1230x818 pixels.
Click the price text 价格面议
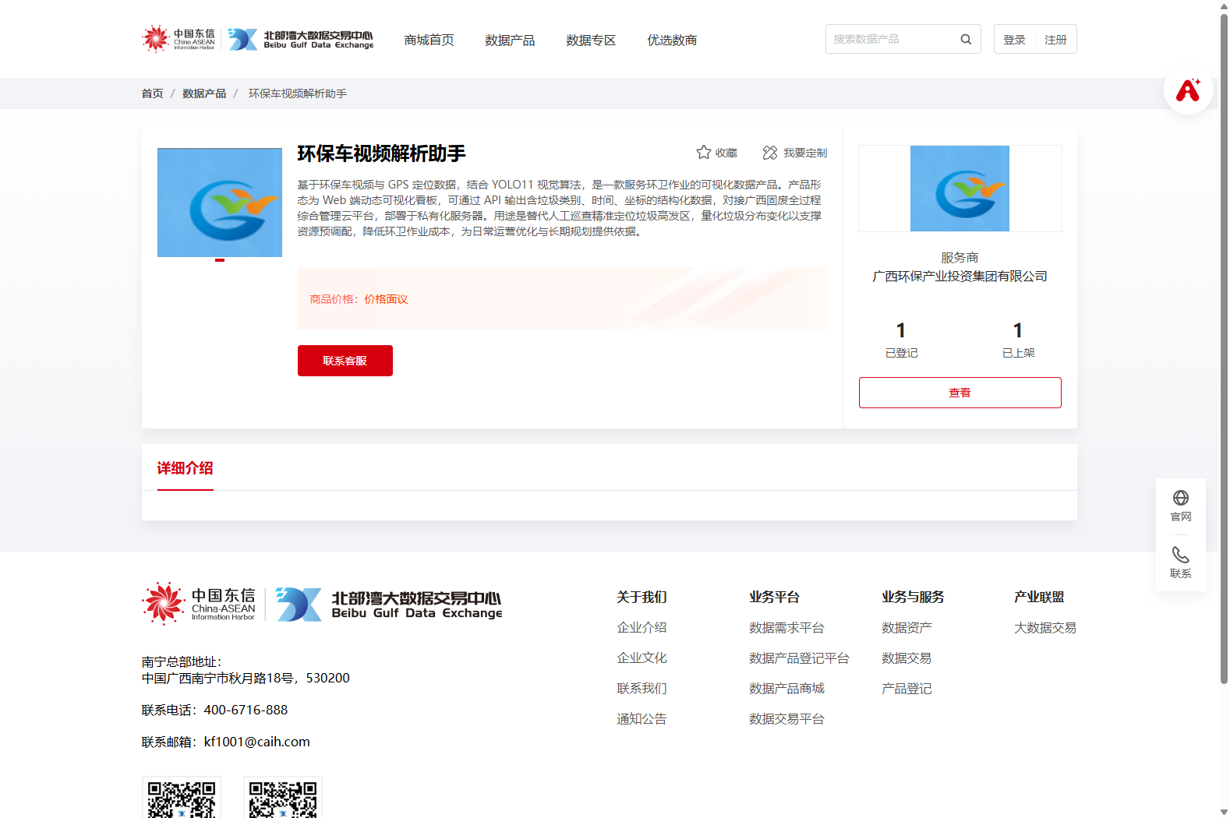(386, 299)
